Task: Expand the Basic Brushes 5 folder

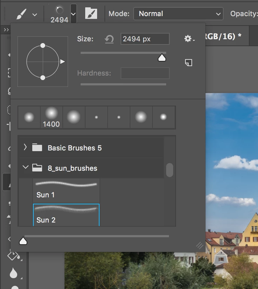Action: click(x=25, y=147)
